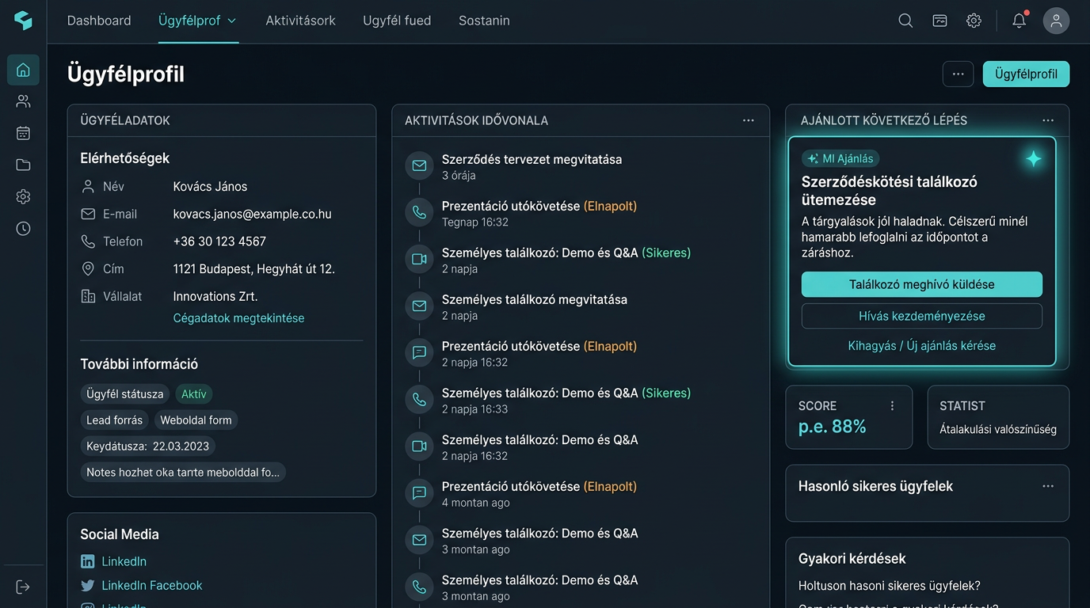Click the email kovacs.janos@example.co.hu
The image size is (1090, 608).
(252, 215)
